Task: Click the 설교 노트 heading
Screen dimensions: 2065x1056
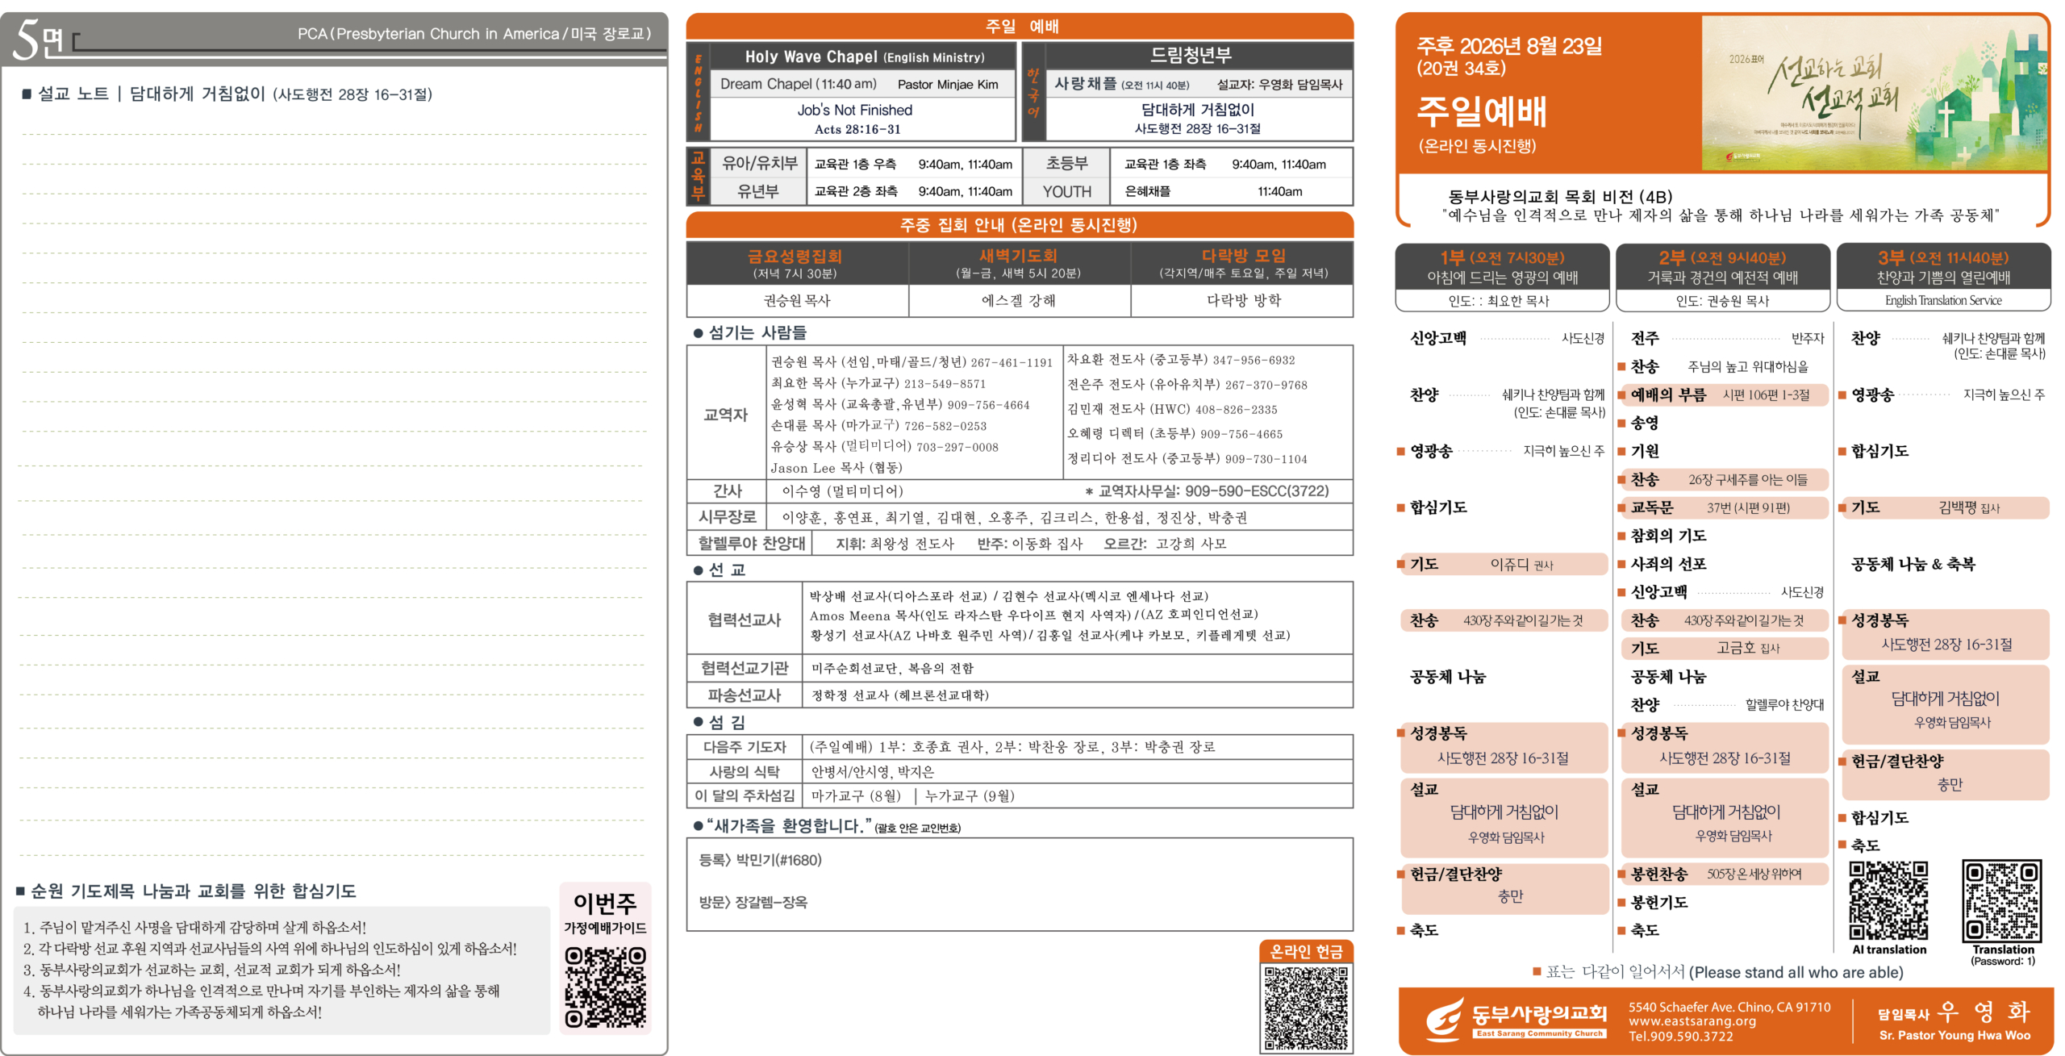Action: [73, 94]
